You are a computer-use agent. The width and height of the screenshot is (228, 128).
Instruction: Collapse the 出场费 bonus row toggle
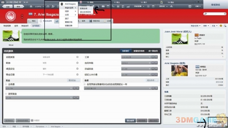click(6, 84)
